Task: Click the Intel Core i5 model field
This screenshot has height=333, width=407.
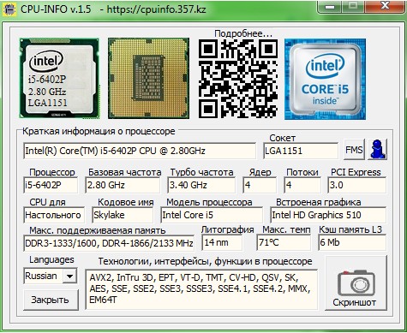Action: 212,215
